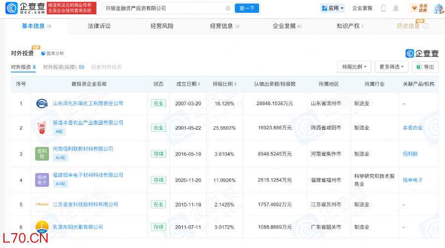Open 杨凌本香农业产业集团有限公司 link
This screenshot has height=248, width=445.
88,123
